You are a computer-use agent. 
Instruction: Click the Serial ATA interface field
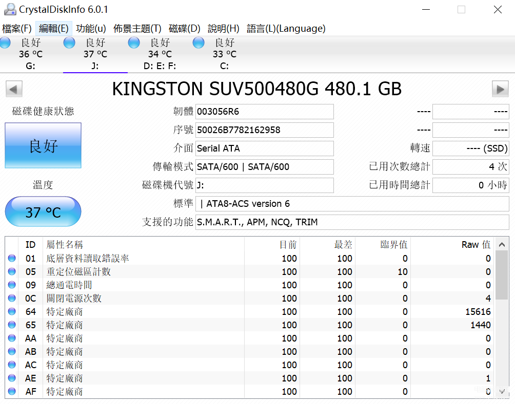click(264, 148)
